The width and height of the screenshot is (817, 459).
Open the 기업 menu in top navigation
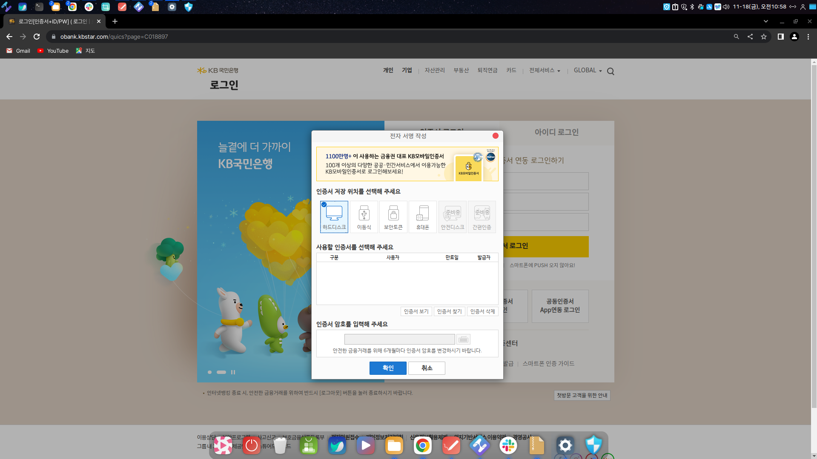pyautogui.click(x=407, y=70)
